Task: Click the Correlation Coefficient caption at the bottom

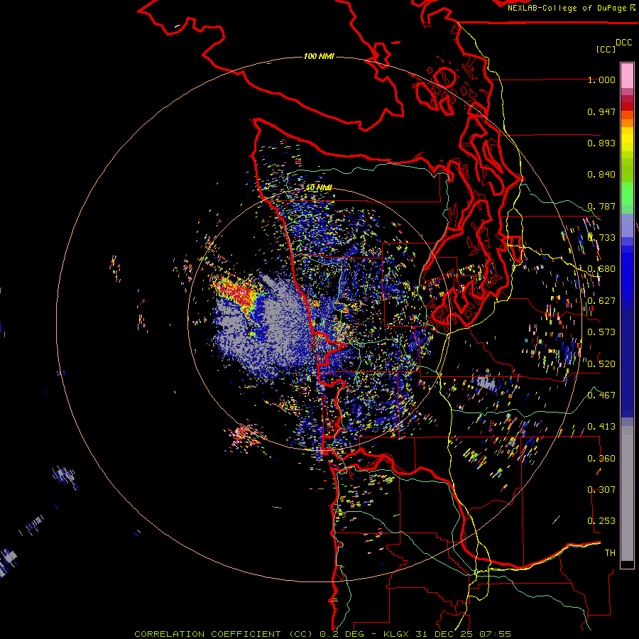Action: pos(322,634)
